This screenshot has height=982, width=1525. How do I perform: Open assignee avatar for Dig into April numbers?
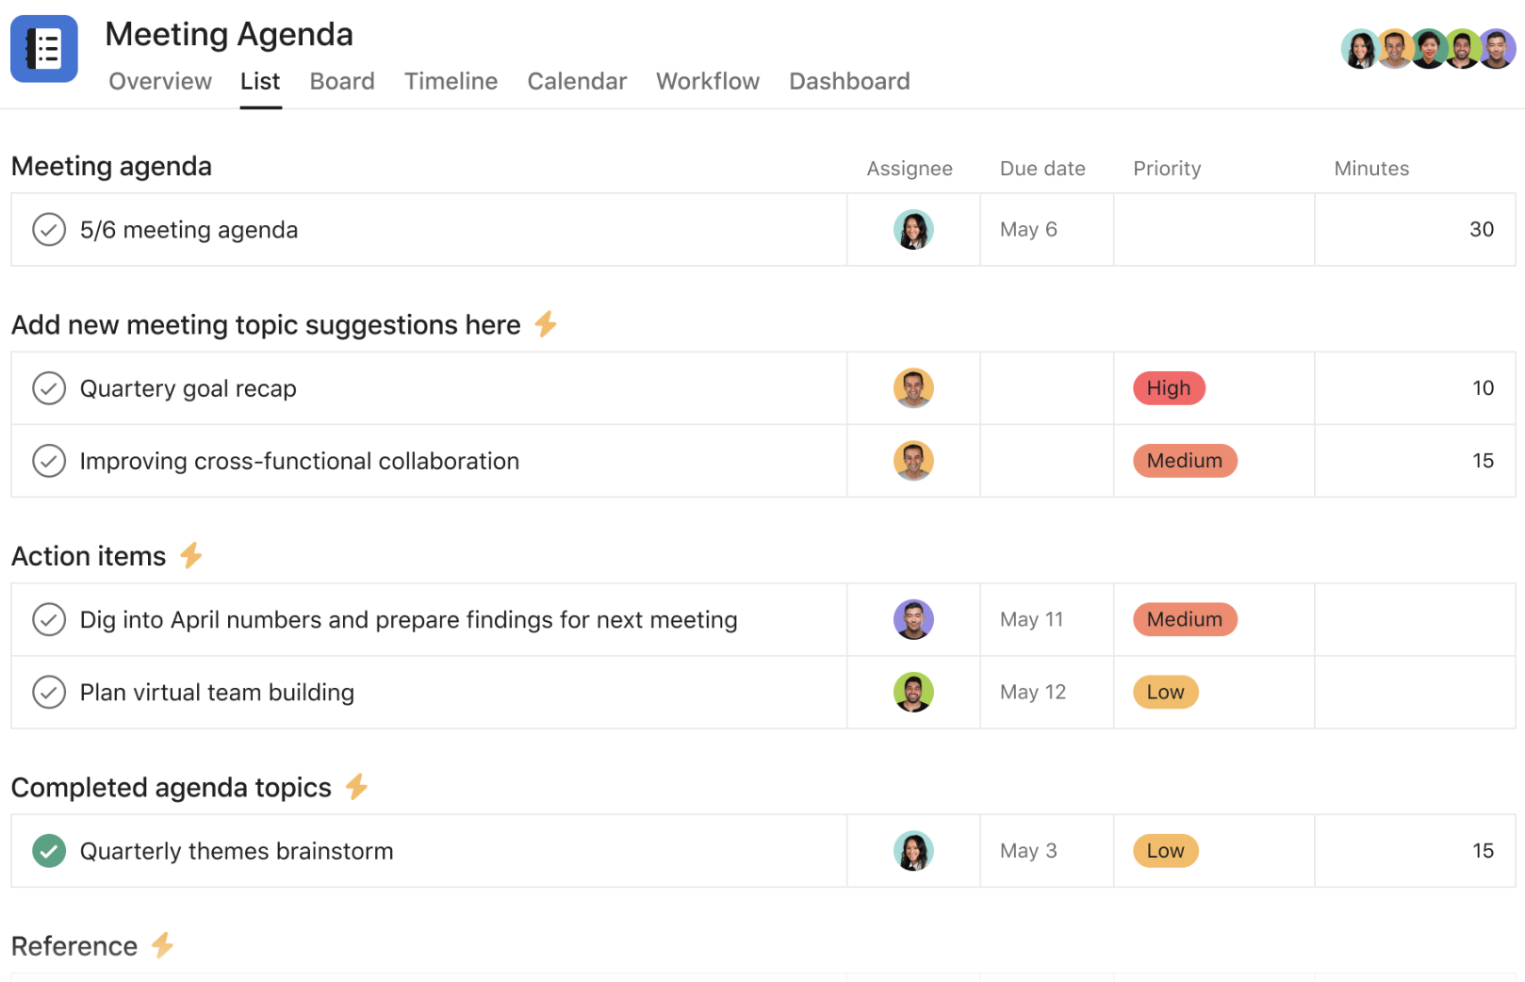coord(913,619)
